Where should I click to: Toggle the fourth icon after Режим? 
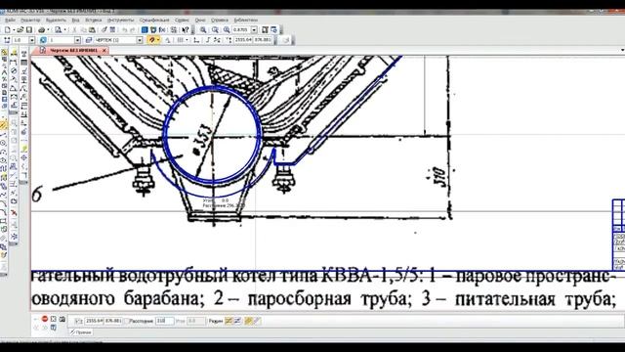pos(257,321)
